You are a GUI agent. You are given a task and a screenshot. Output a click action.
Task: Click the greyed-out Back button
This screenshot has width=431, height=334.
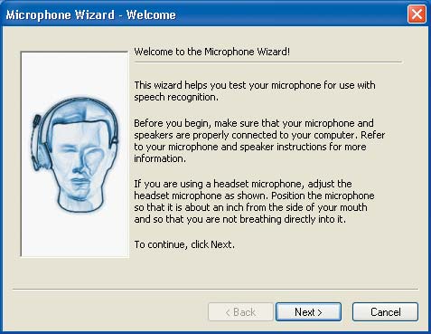[240, 311]
